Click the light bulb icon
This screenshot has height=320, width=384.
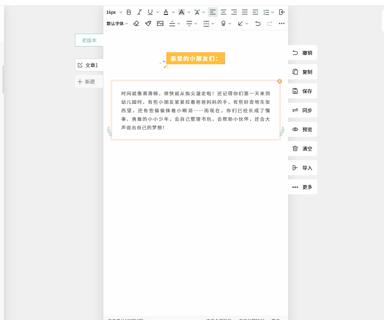[223, 23]
